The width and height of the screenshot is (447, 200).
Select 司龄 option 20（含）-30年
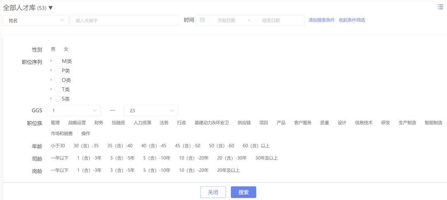coord(232,158)
